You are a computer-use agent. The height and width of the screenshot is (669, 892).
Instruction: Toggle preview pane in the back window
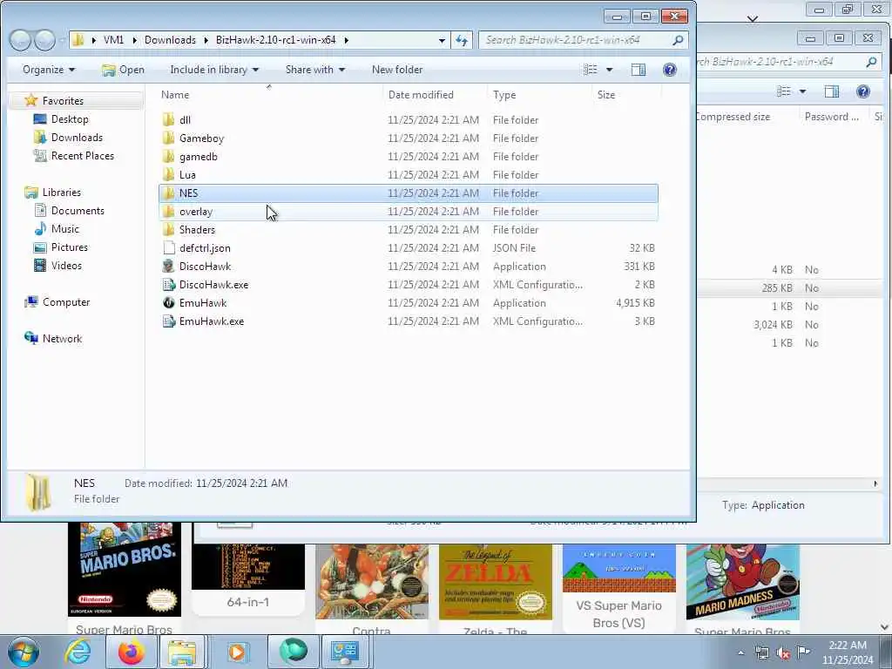[x=832, y=91]
